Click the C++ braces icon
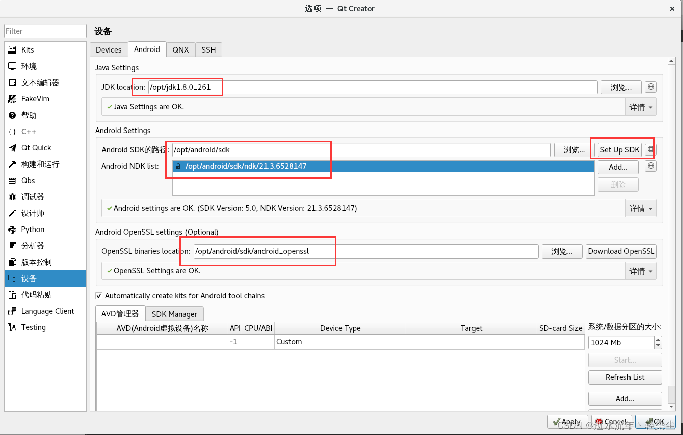Viewport: 683px width, 435px height. (x=12, y=132)
